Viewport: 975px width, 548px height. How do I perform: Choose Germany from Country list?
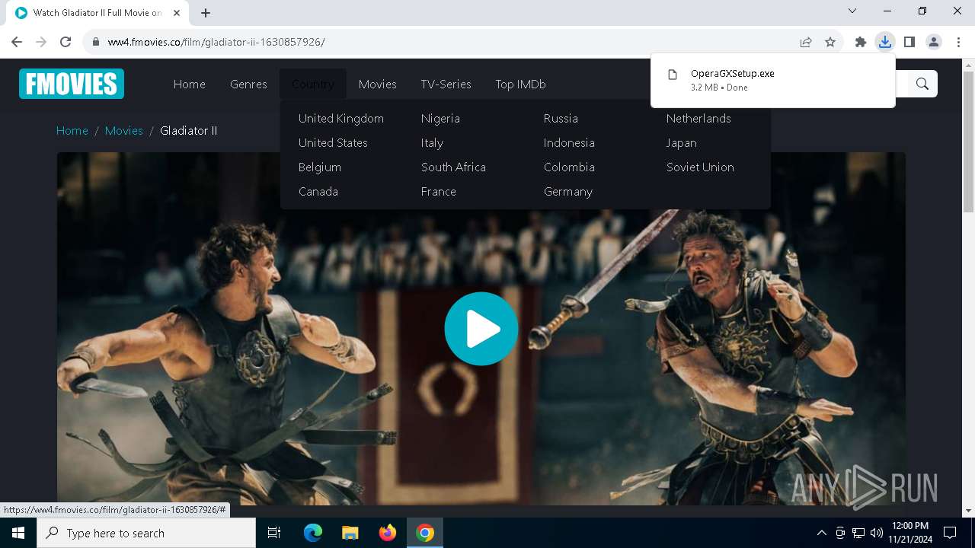tap(568, 191)
